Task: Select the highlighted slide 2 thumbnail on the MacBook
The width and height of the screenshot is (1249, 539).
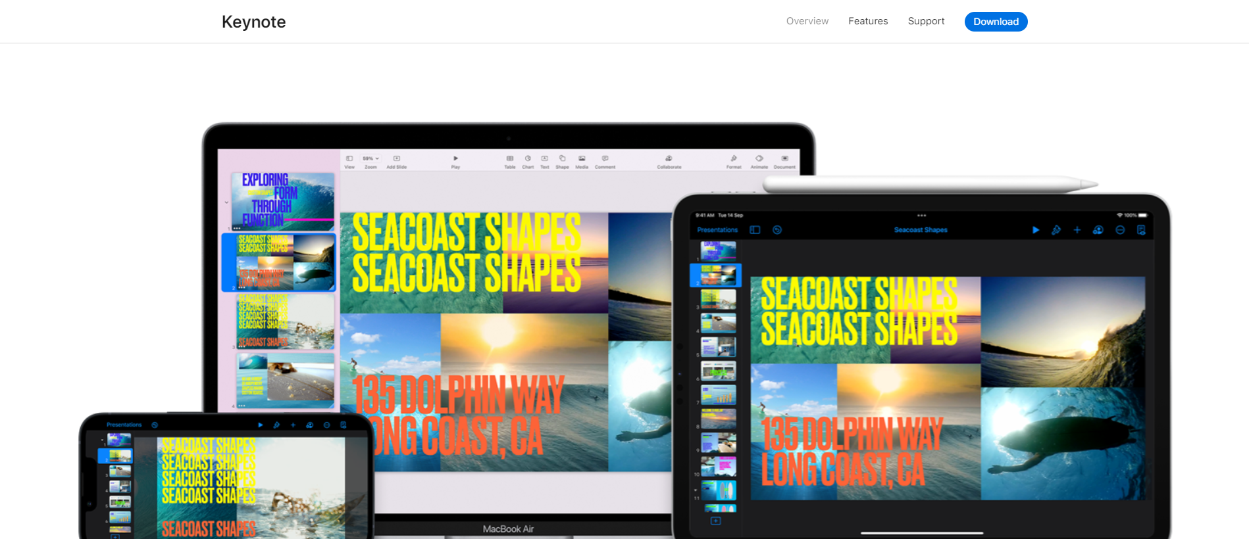Action: 286,262
